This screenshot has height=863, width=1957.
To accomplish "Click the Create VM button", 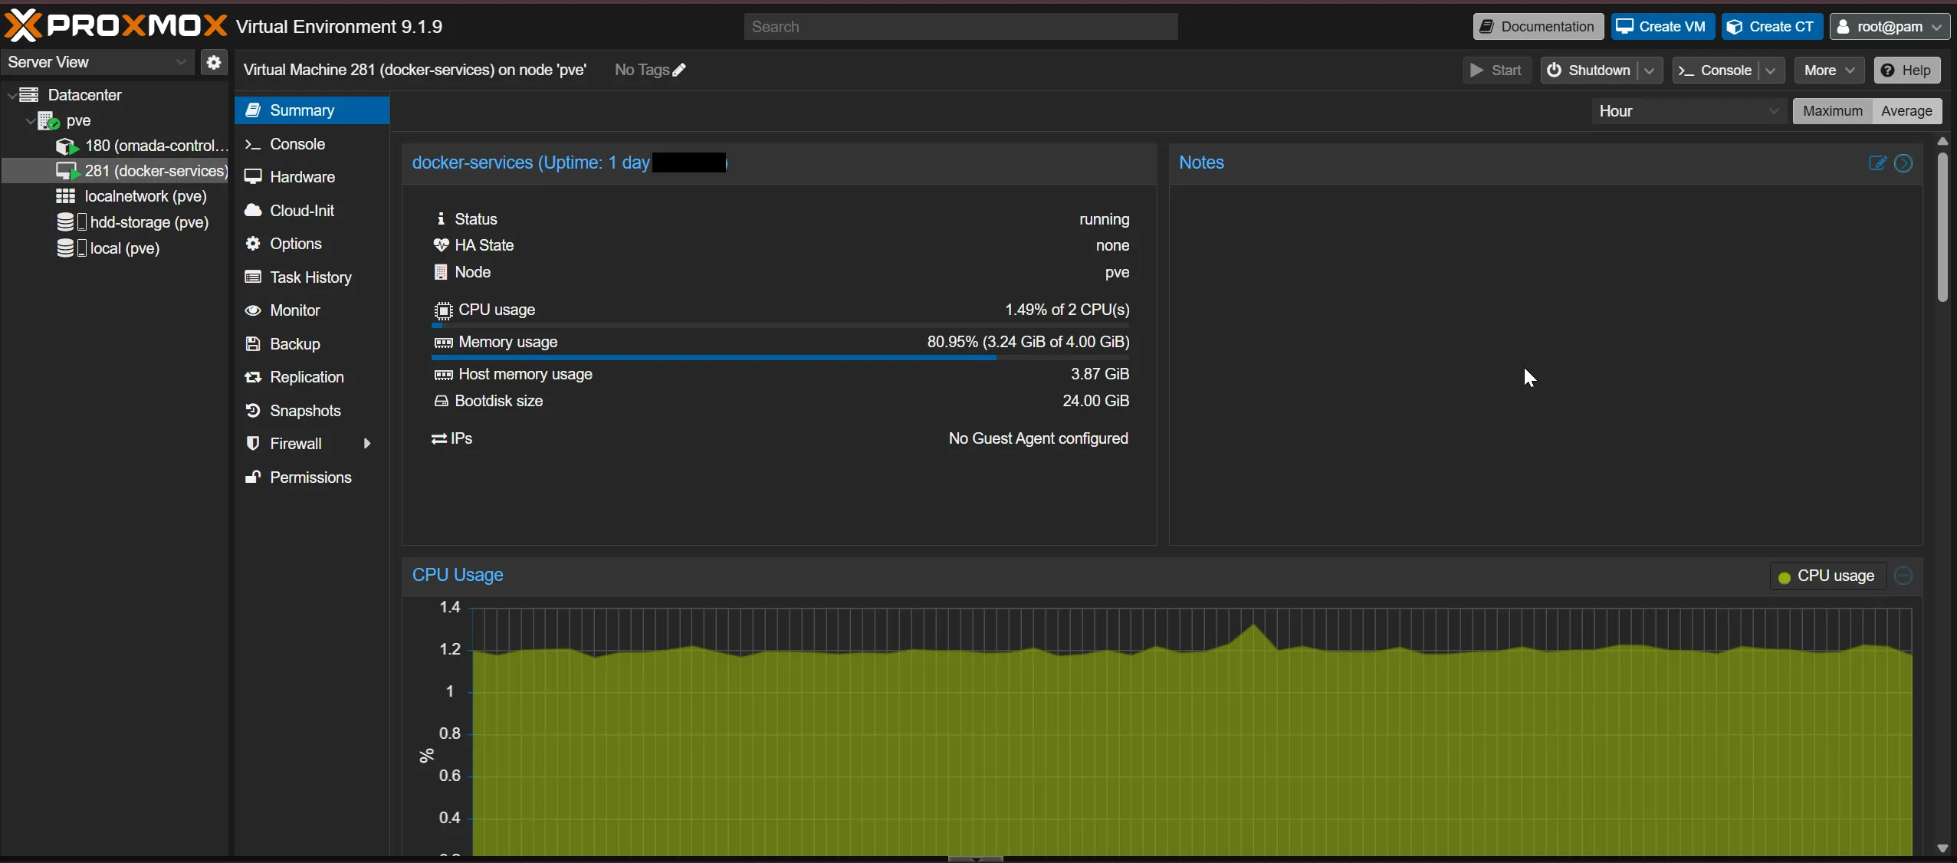I will [1662, 27].
